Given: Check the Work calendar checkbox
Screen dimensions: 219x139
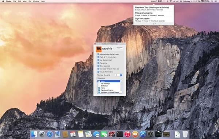Looking at the screenshot, I should [x=99, y=81].
